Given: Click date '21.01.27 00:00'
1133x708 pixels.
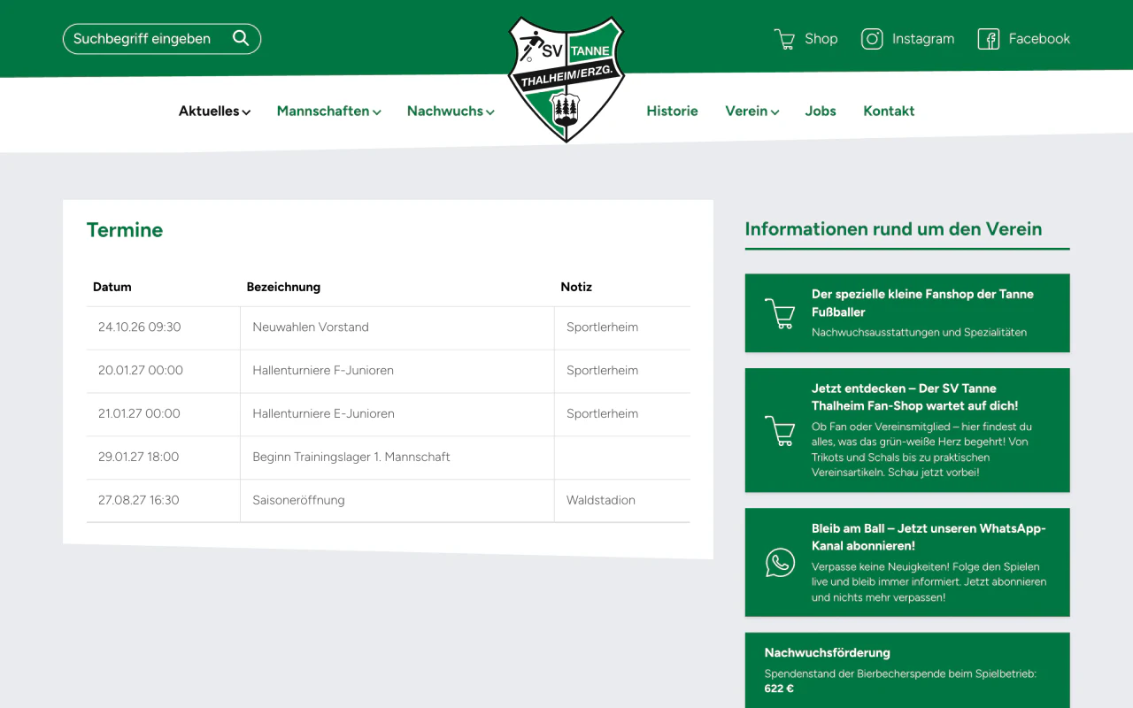Looking at the screenshot, I should pos(139,413).
